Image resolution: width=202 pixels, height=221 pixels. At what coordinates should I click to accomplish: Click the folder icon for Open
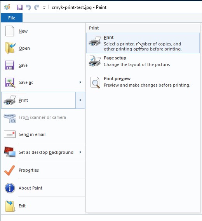10,48
